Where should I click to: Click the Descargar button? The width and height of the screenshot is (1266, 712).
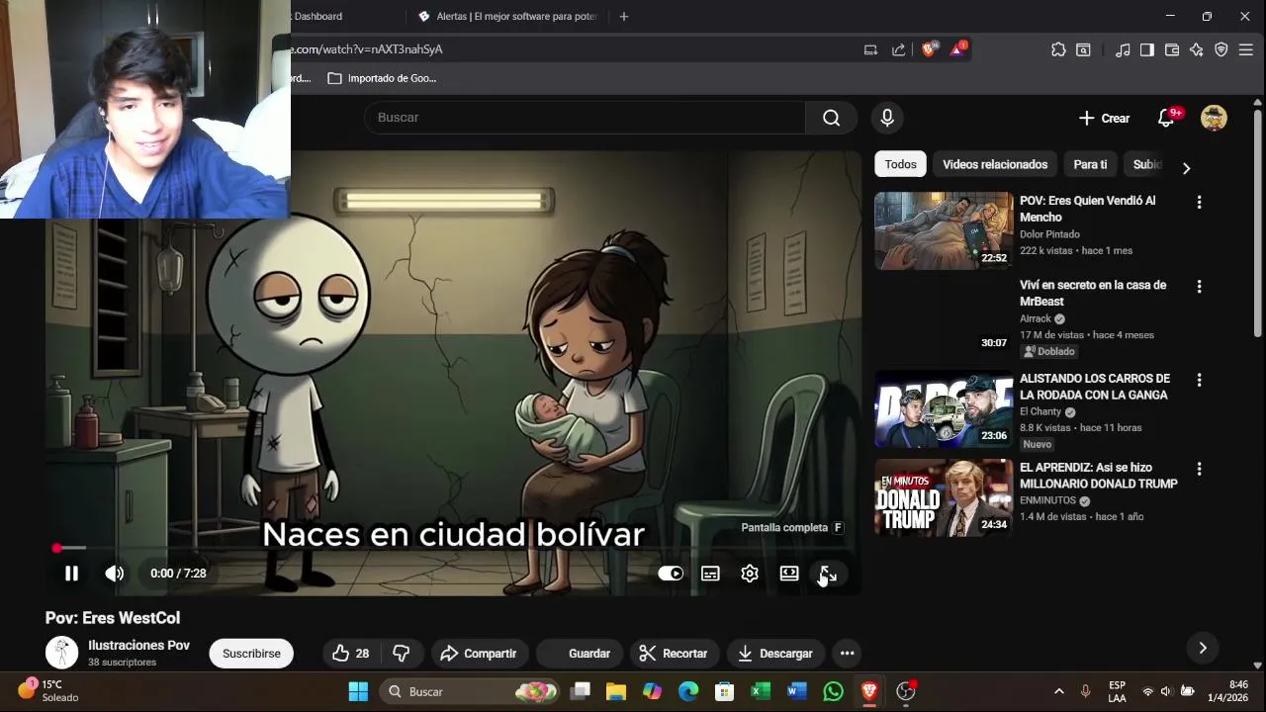(775, 654)
